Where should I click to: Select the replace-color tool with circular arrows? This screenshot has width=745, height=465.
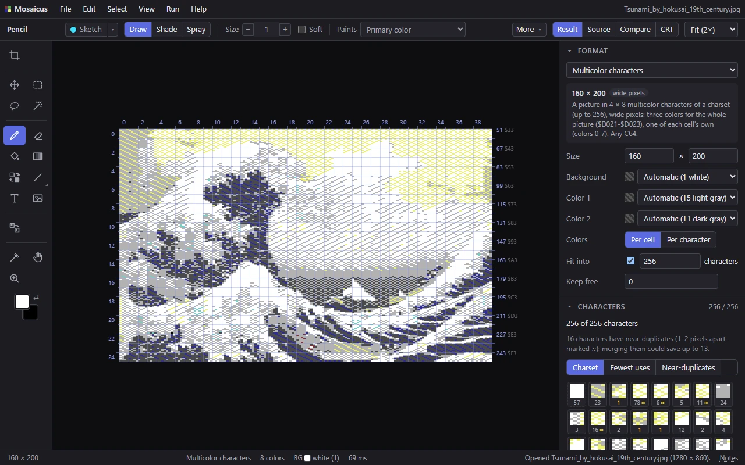tap(15, 177)
